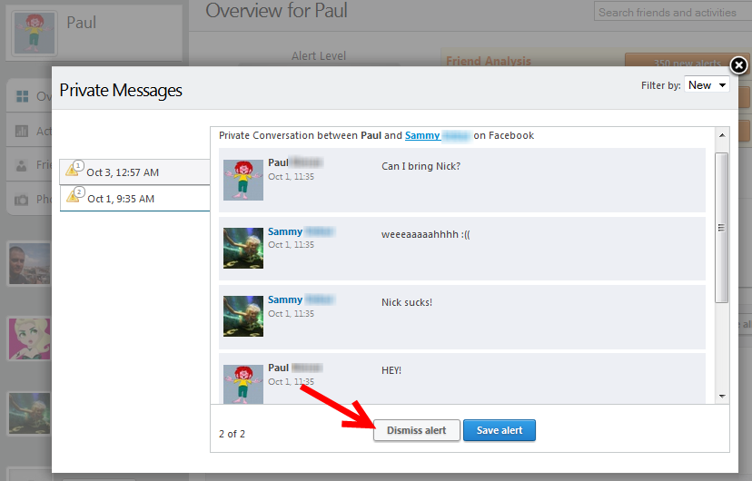Open the Filter by dropdown
The width and height of the screenshot is (752, 481).
[x=707, y=85]
